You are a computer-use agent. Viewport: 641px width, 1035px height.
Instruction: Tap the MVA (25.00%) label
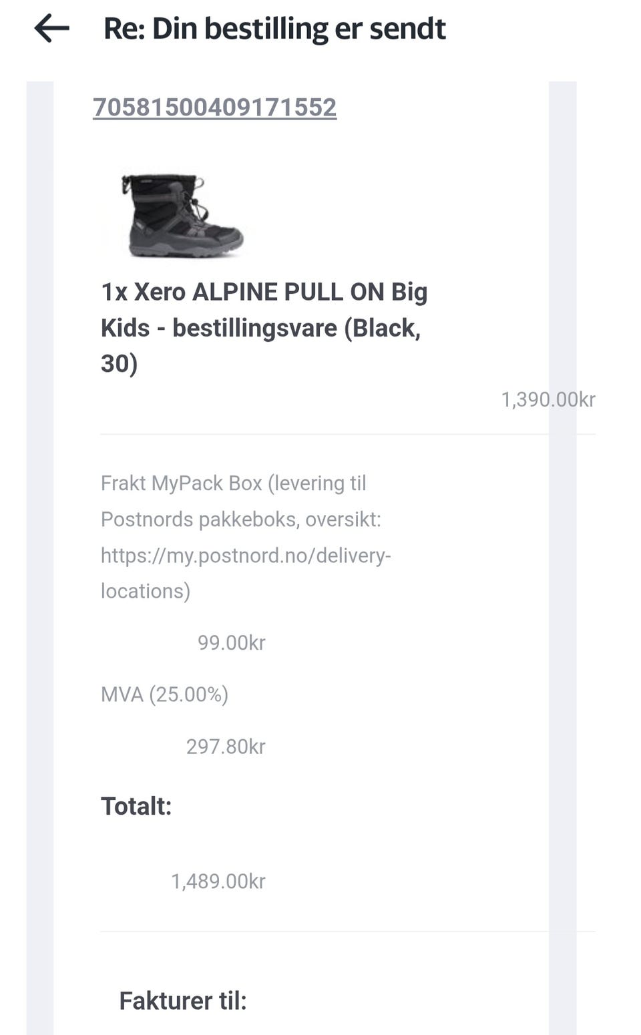pos(164,694)
